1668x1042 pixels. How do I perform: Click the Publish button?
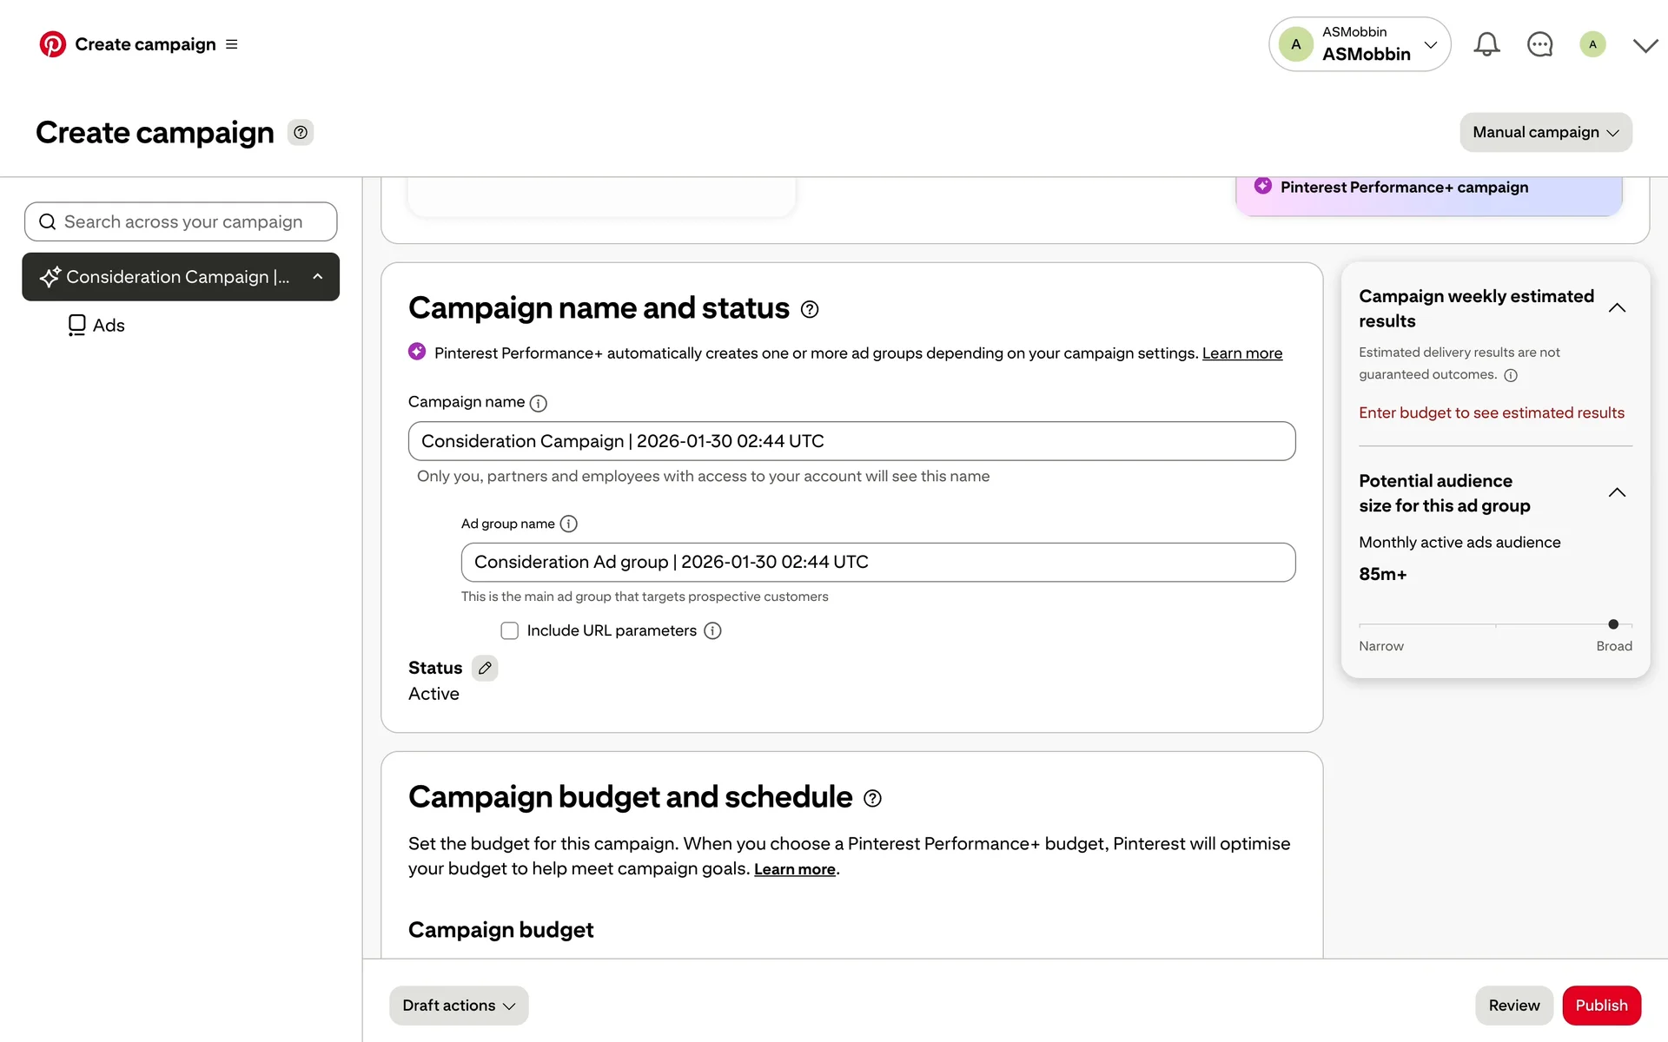pos(1600,1005)
